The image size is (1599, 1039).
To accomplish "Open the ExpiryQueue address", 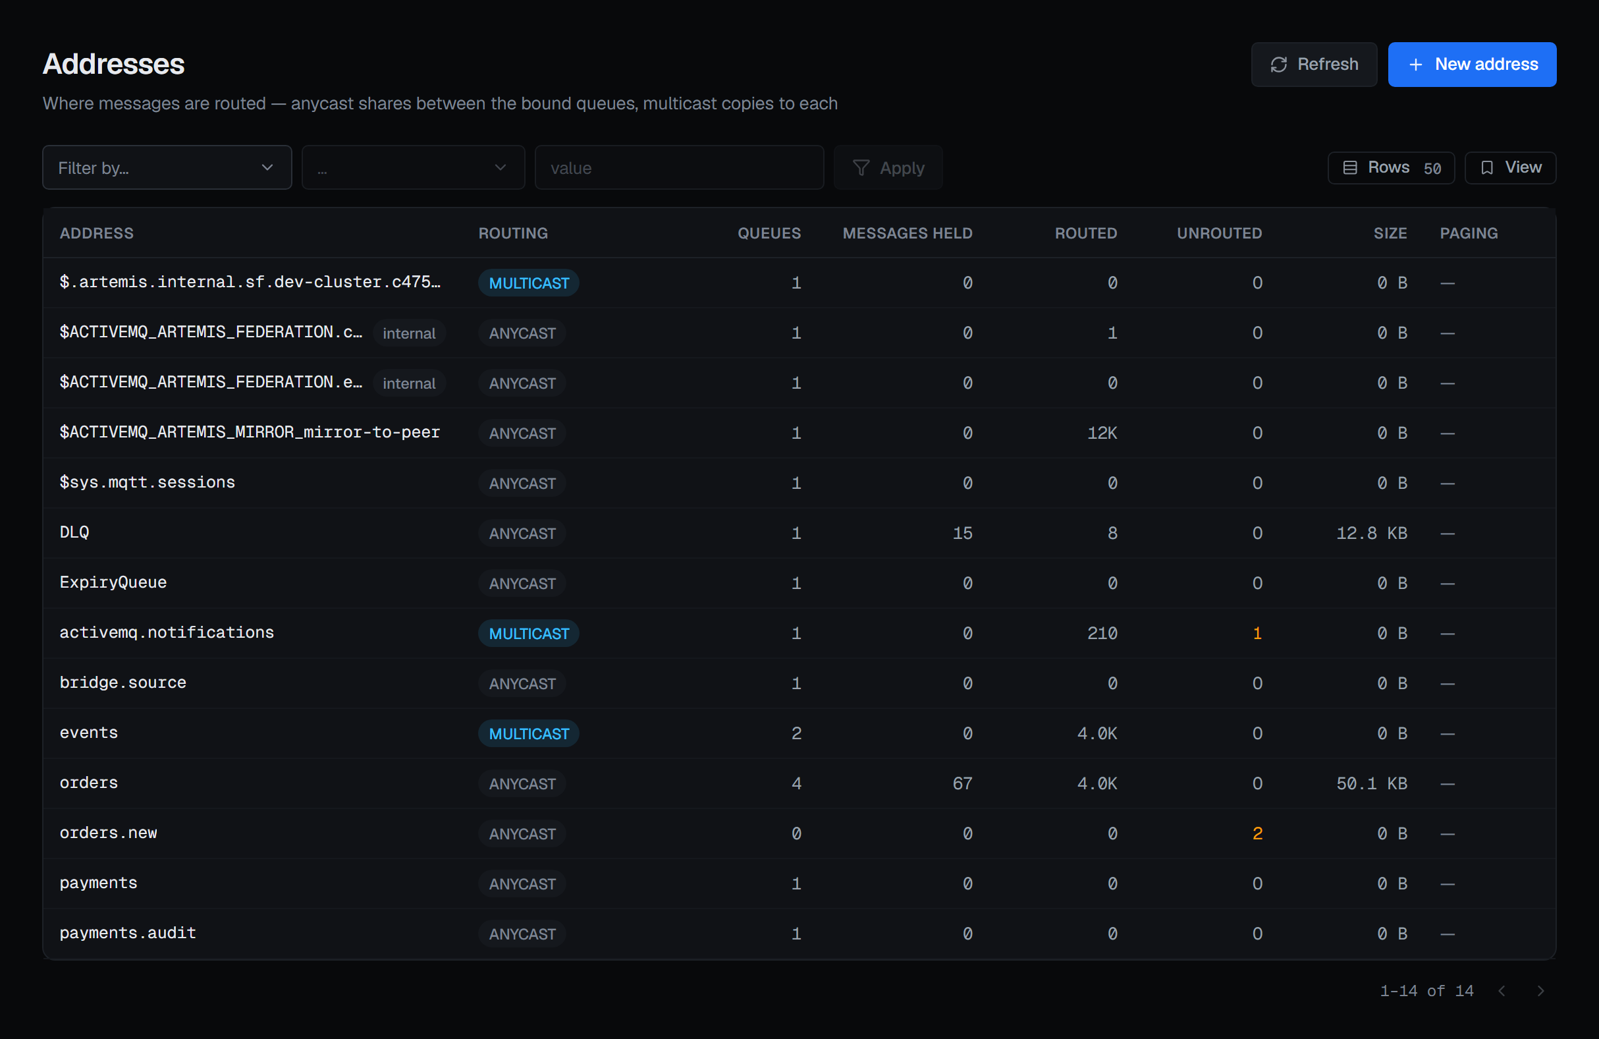I will click(113, 582).
